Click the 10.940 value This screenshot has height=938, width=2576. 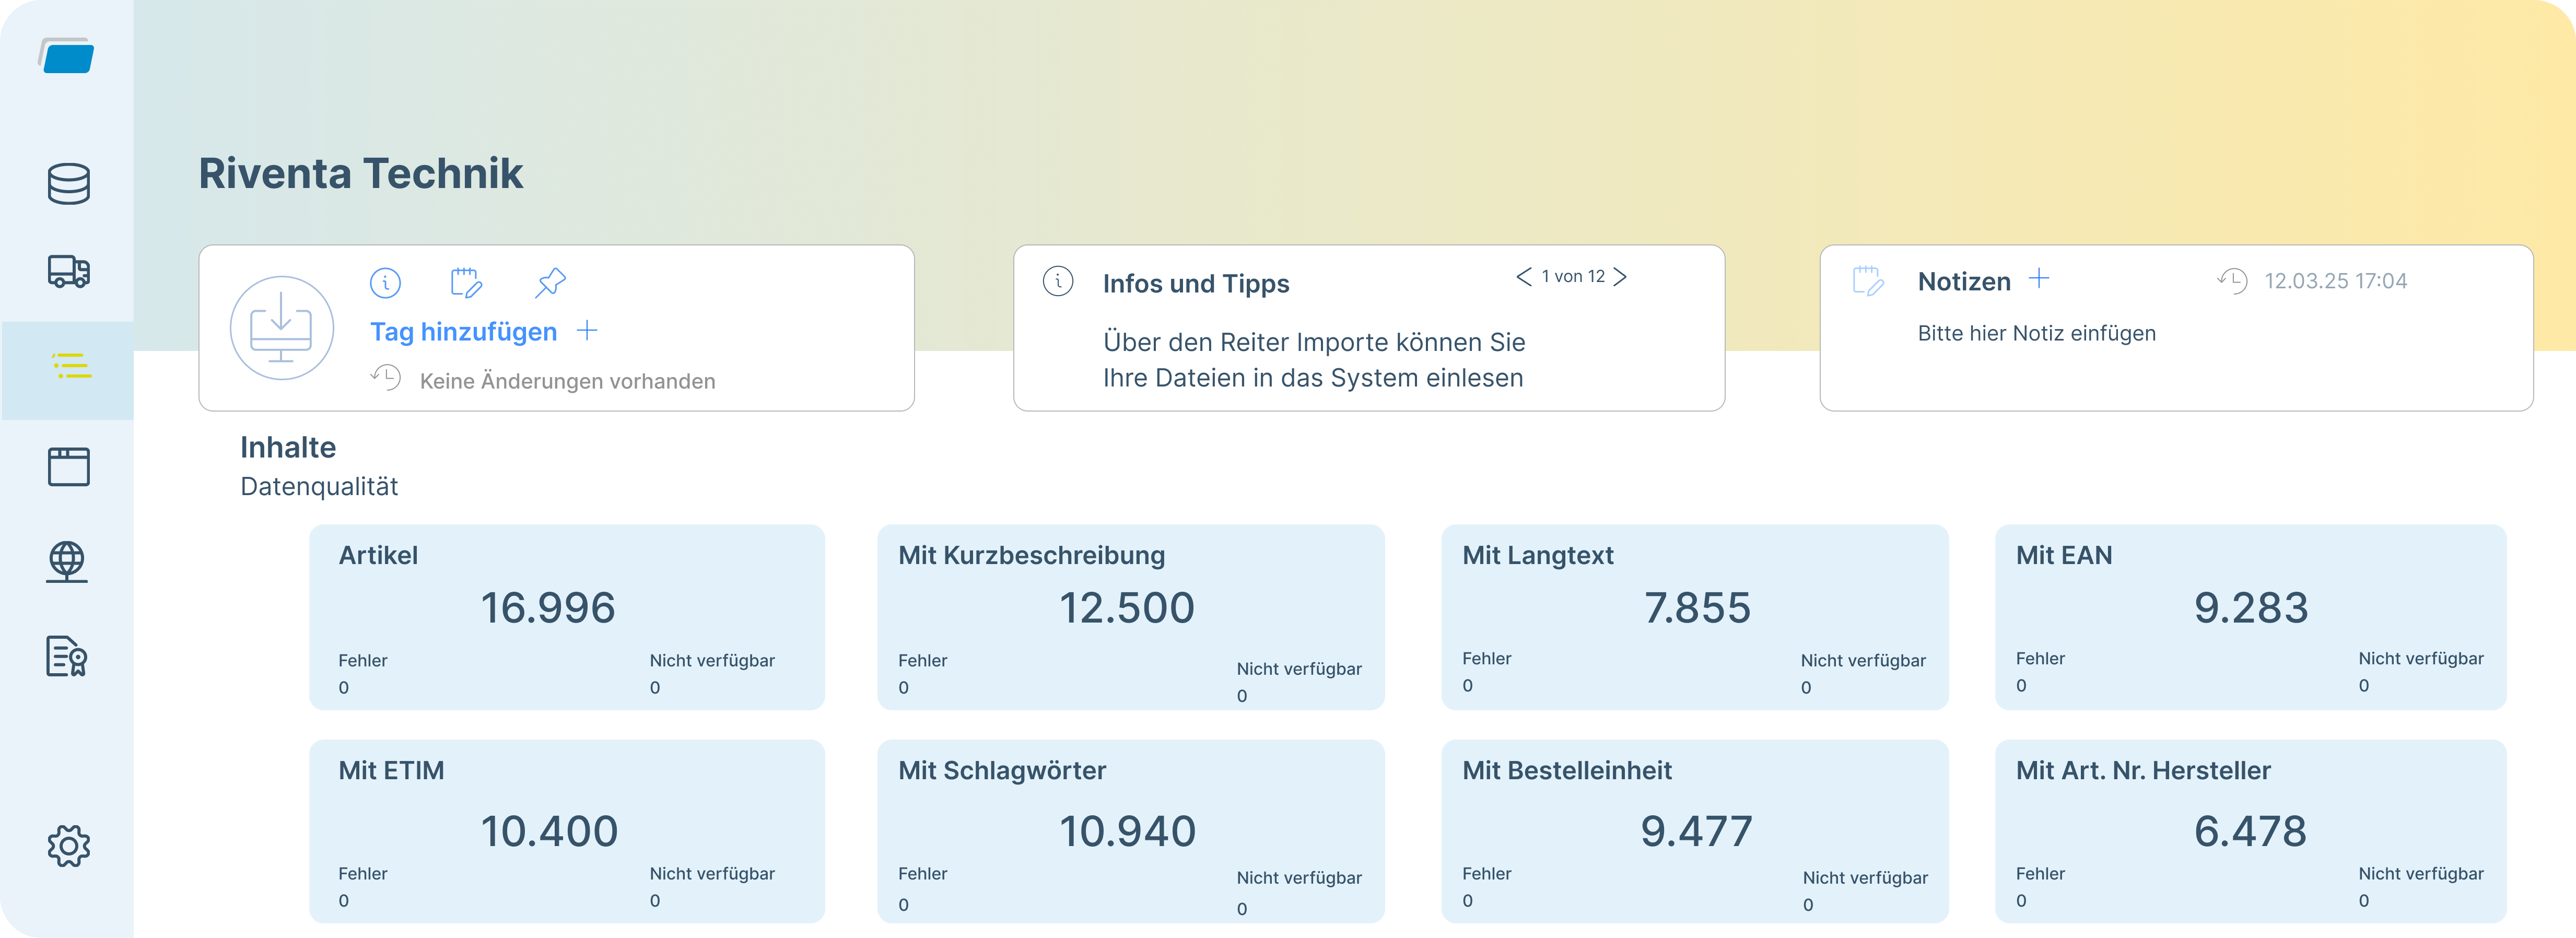(x=1127, y=831)
